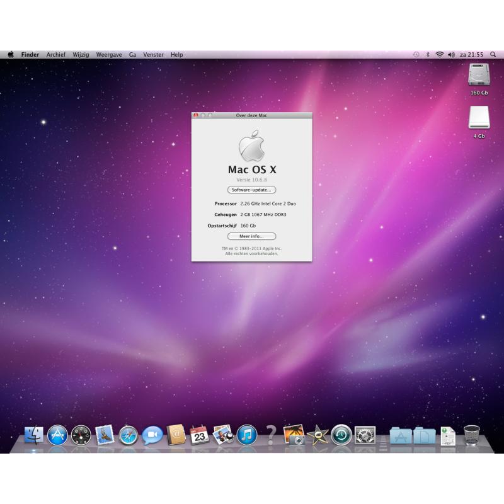The image size is (504, 504).
Task: Open the Mail app in the Dock
Action: [x=105, y=435]
